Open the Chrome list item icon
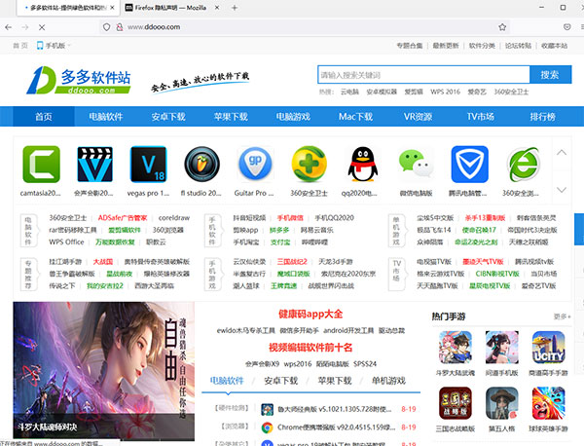The height and width of the screenshot is (446, 584). [267, 427]
